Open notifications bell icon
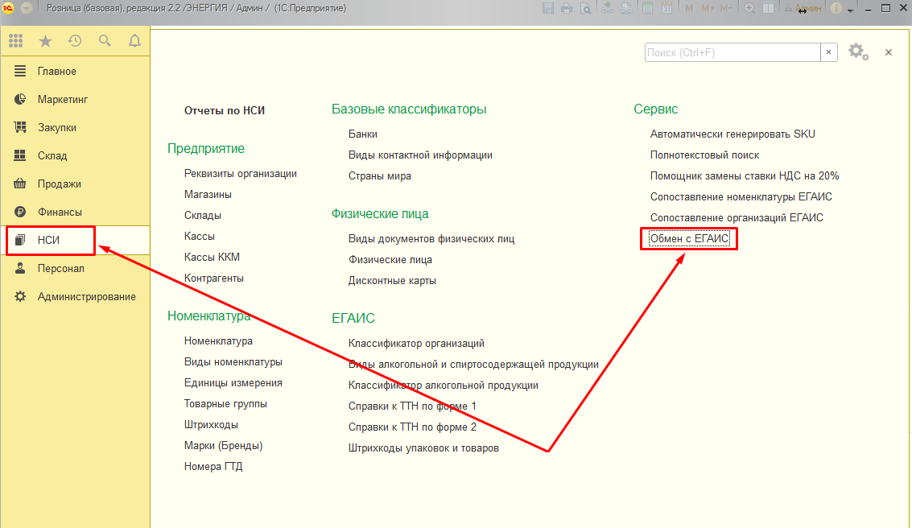 pos(134,41)
